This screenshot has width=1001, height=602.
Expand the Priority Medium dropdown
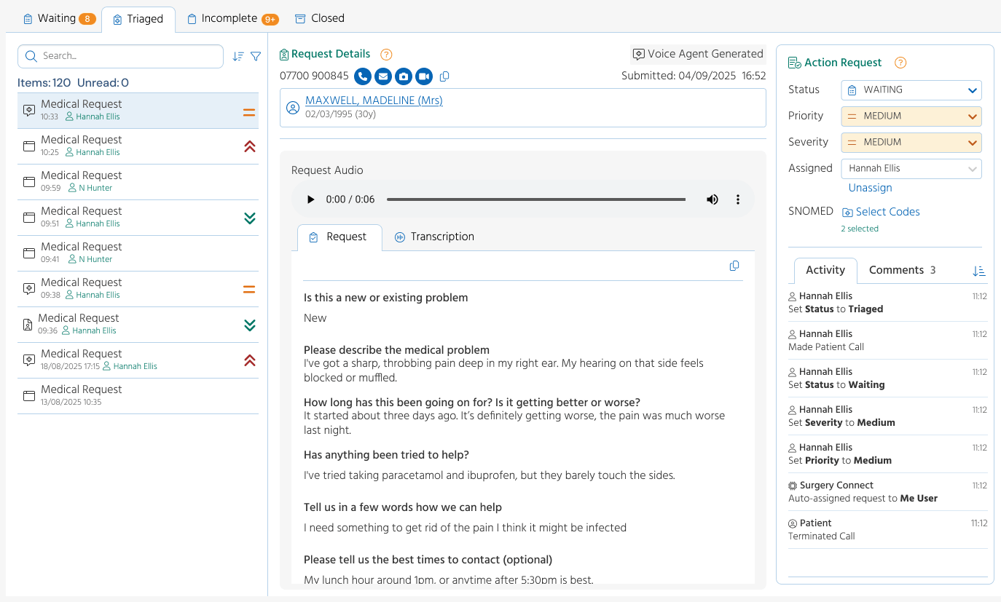[911, 116]
